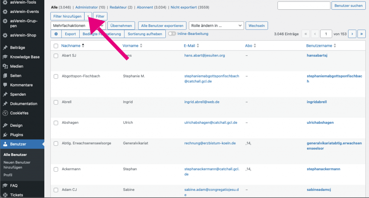Click the Medien sidebar icon
This screenshot has height=198, width=369.
pos(5,66)
